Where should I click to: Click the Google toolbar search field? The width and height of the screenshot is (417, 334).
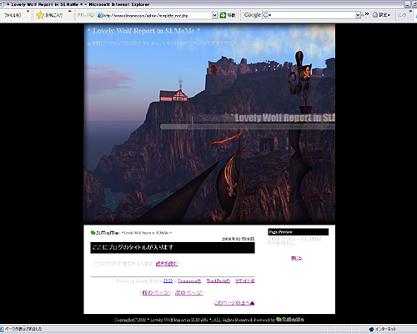coord(312,15)
